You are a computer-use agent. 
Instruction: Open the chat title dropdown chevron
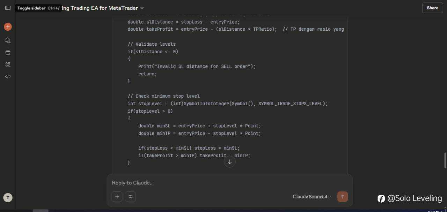[x=142, y=8]
